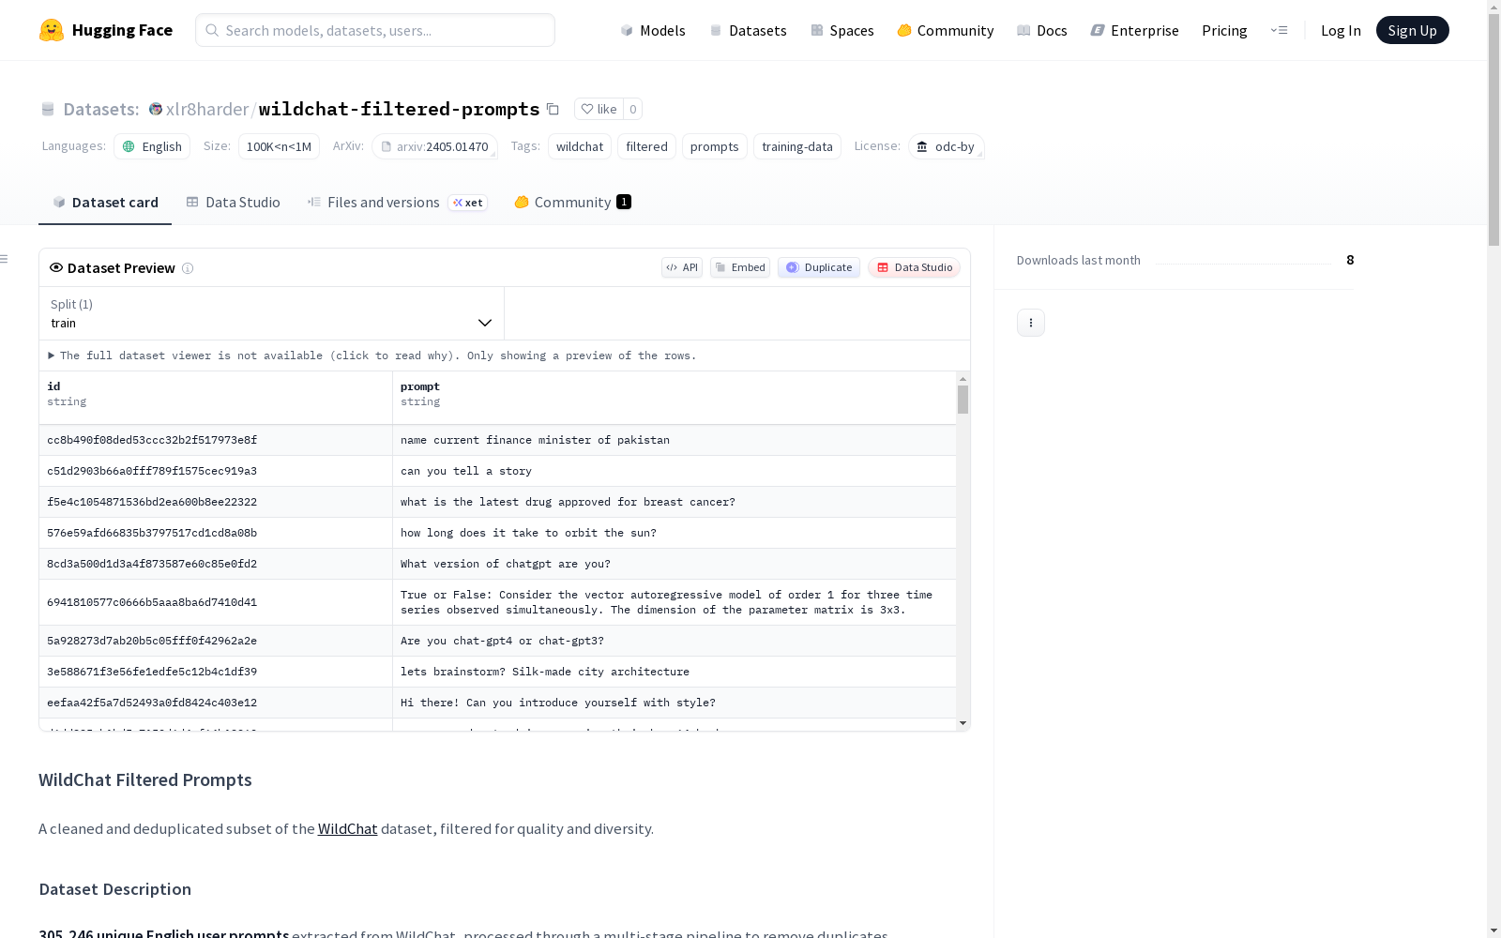Screen dimensions: 1501x938
Task: Open the more navigation menu icon
Action: [x=1279, y=30]
